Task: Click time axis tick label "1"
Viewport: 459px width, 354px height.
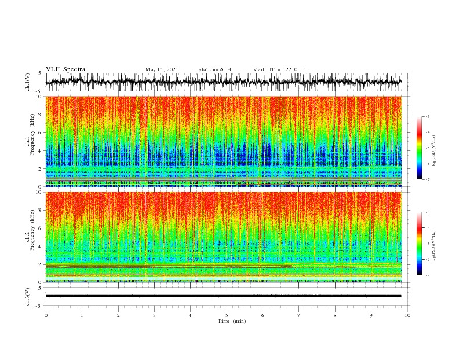Action: coord(82,315)
